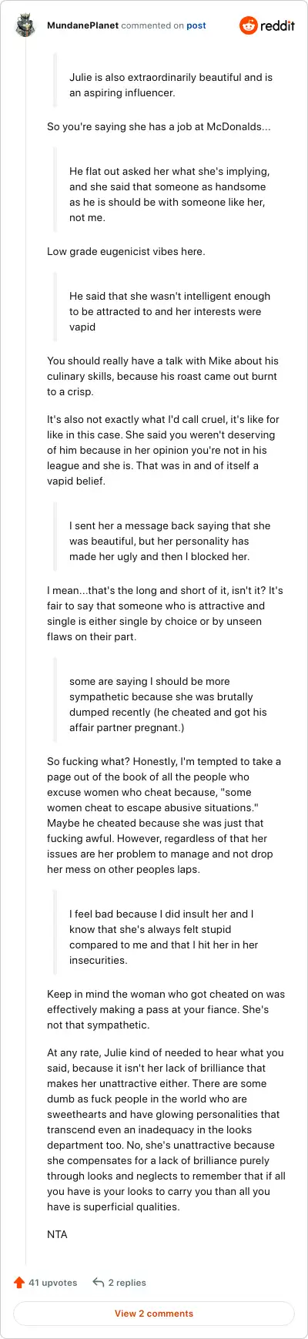Follow the blue "post" link

click(x=196, y=25)
